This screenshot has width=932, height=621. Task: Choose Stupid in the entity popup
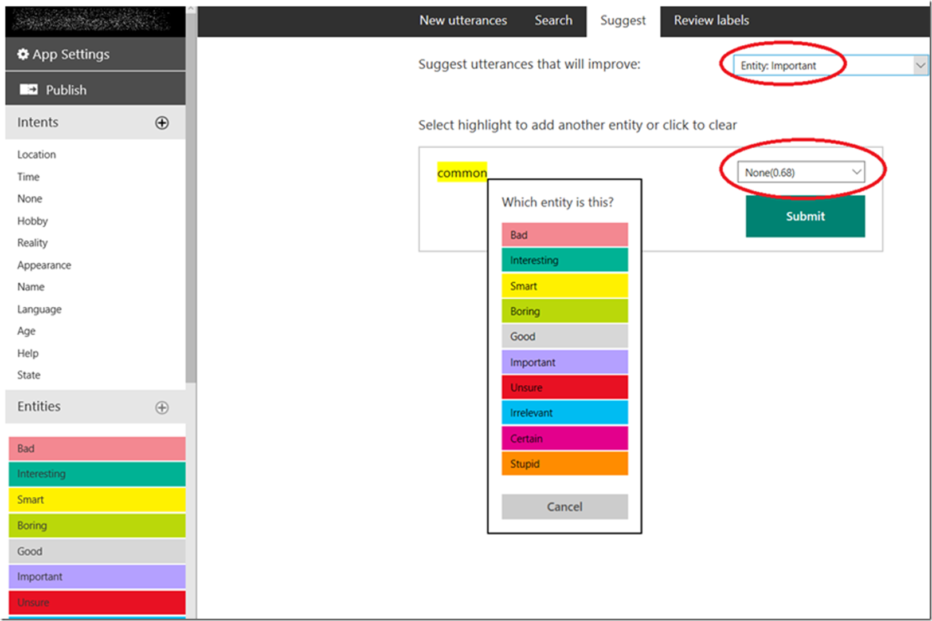click(565, 463)
